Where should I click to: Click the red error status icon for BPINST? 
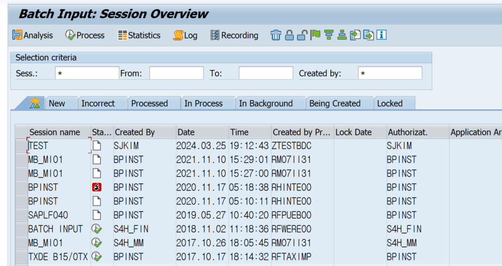coord(97,187)
